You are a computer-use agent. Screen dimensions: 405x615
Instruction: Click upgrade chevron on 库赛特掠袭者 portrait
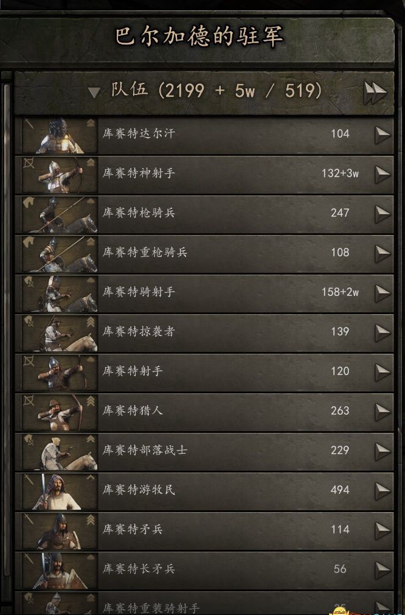[91, 322]
